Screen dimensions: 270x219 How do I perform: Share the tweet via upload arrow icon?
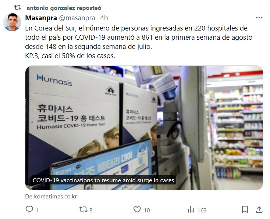click(x=259, y=209)
